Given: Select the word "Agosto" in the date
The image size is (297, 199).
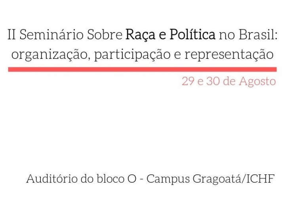Looking at the screenshot, I should coord(257,81).
